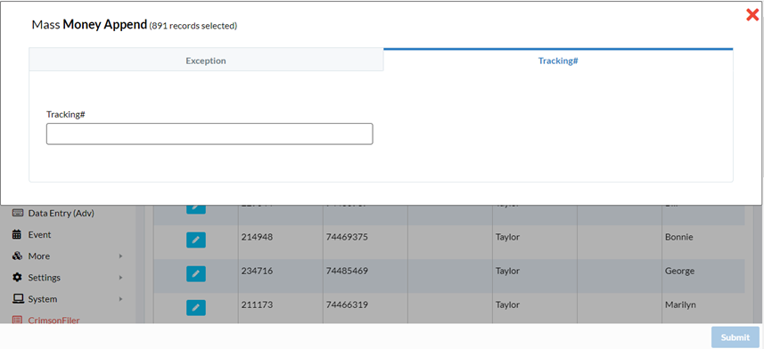Expand the More sidebar menu arrow
This screenshot has height=349, width=764.
[x=121, y=256]
